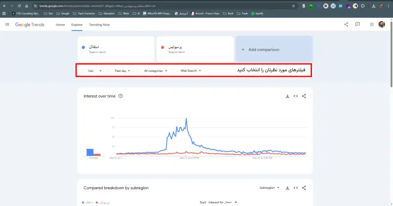The image size is (393, 206).
Task: Download the Compared breakdown by subregion data
Action: tap(287, 188)
